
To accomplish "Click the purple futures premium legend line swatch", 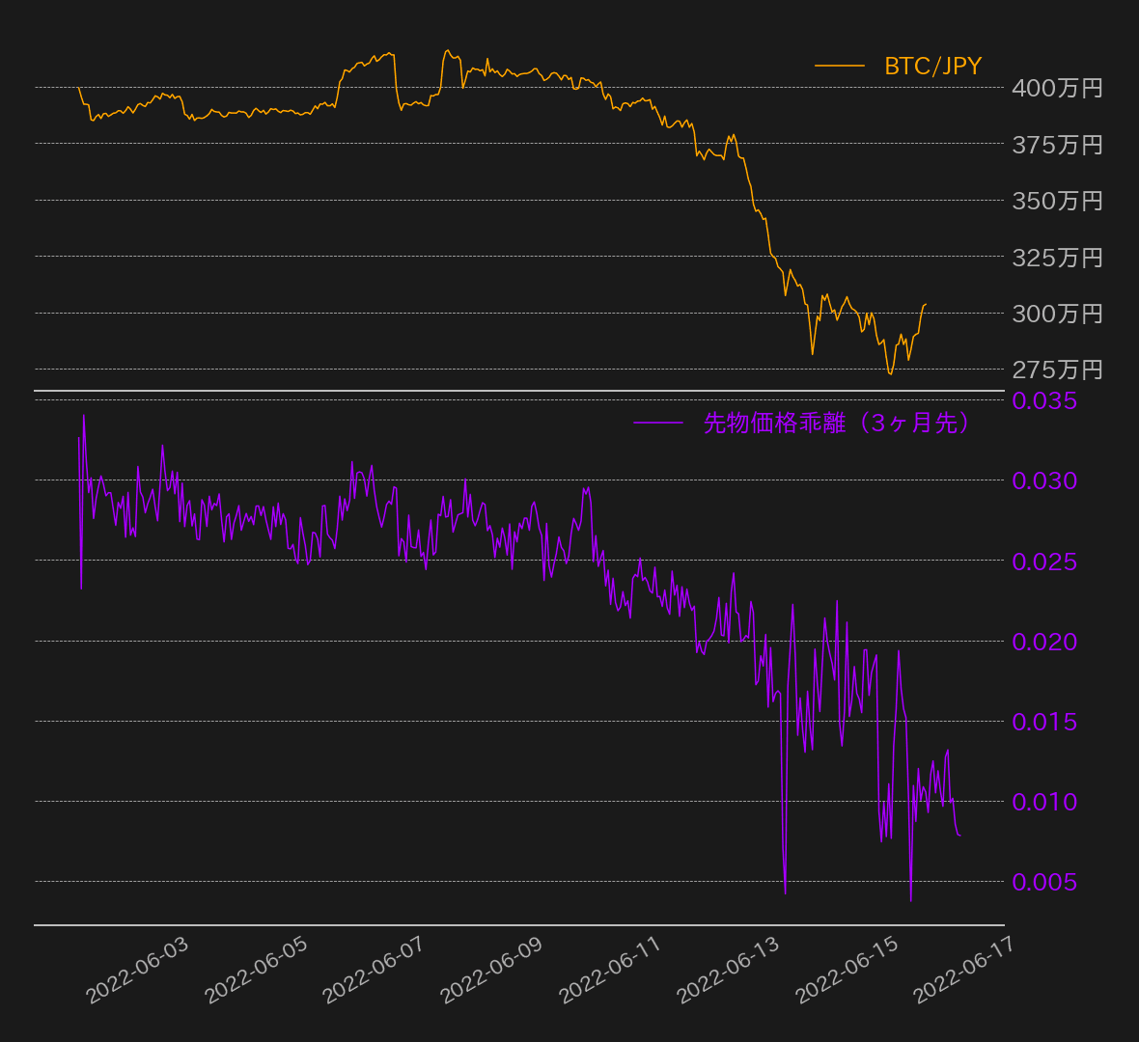I will (x=657, y=423).
